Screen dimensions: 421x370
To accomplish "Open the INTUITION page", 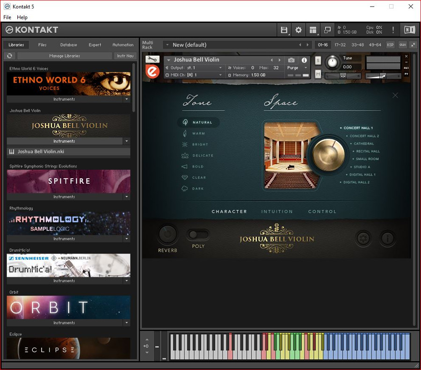I will pyautogui.click(x=277, y=211).
